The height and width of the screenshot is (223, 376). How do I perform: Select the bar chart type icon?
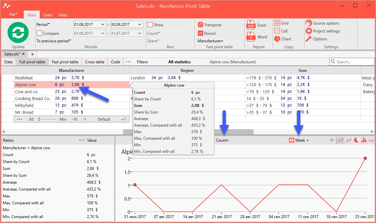(x=364, y=140)
